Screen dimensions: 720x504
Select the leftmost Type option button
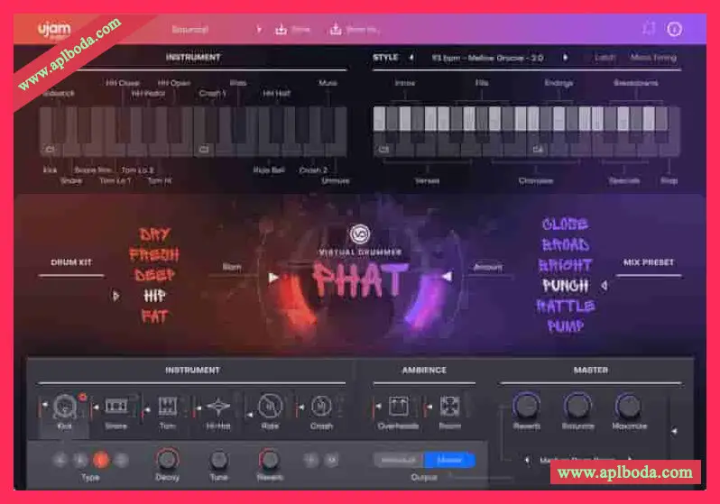coord(60,460)
